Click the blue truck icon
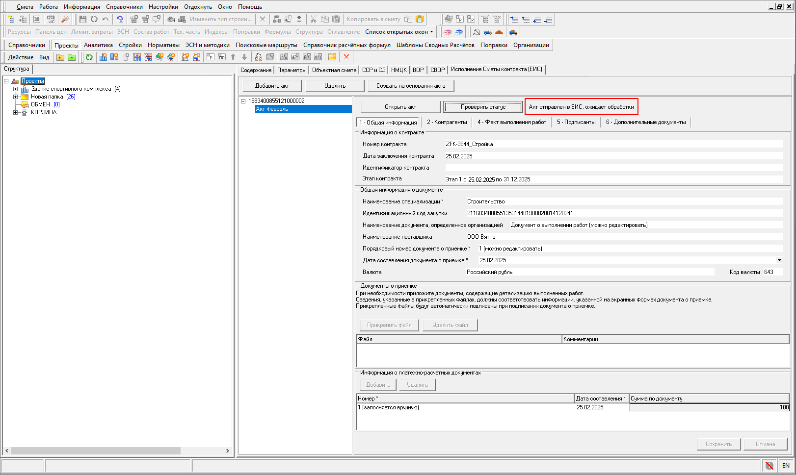 click(x=487, y=32)
